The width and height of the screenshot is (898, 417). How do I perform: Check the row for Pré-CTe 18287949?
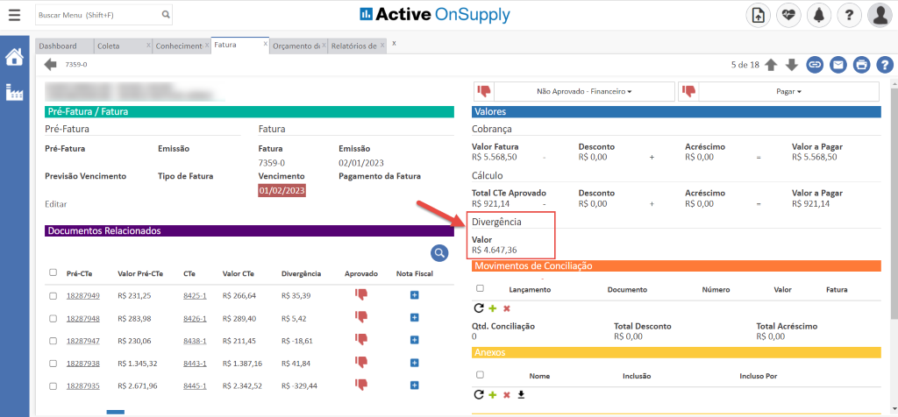click(x=53, y=296)
